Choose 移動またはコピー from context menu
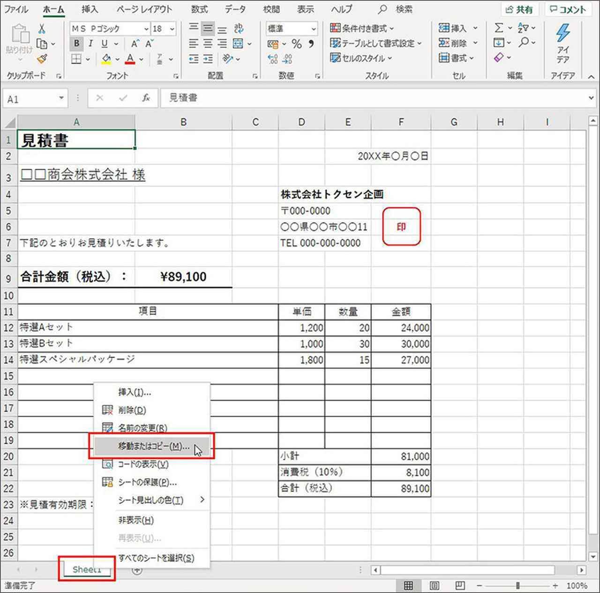600x593 pixels. (151, 446)
